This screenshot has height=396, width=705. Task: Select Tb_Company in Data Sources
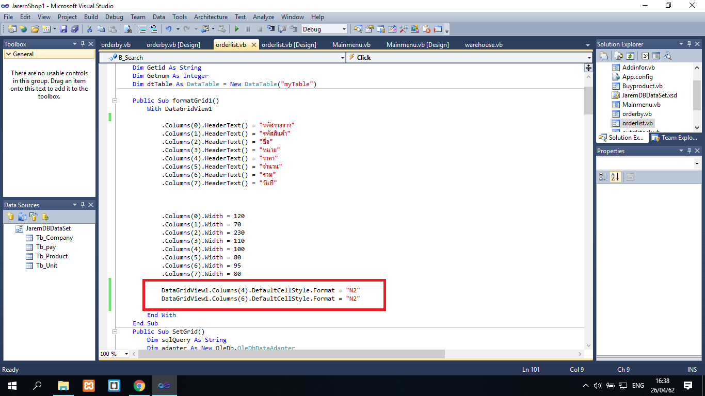point(54,238)
